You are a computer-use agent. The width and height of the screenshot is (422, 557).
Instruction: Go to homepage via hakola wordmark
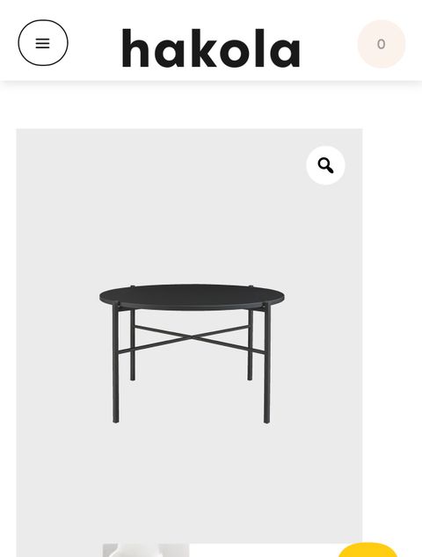[211, 48]
